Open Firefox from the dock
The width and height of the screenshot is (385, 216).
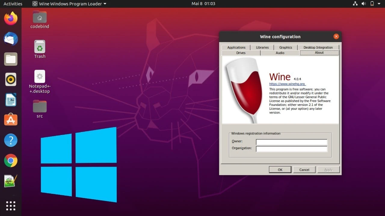pyautogui.click(x=11, y=18)
